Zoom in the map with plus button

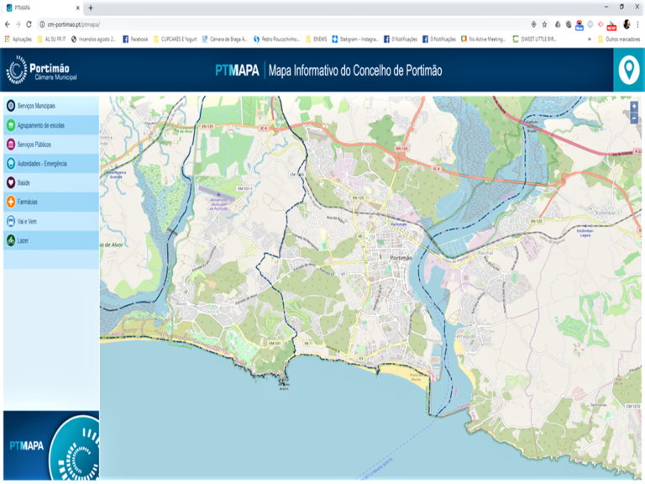(x=633, y=107)
